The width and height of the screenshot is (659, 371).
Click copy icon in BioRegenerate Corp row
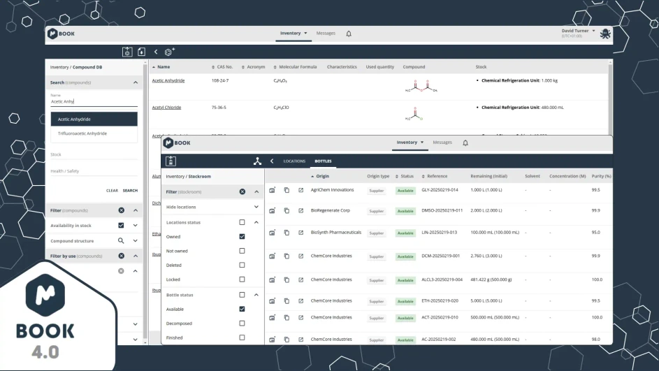click(x=287, y=210)
